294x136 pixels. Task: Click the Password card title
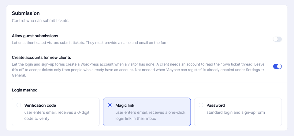pyautogui.click(x=216, y=106)
